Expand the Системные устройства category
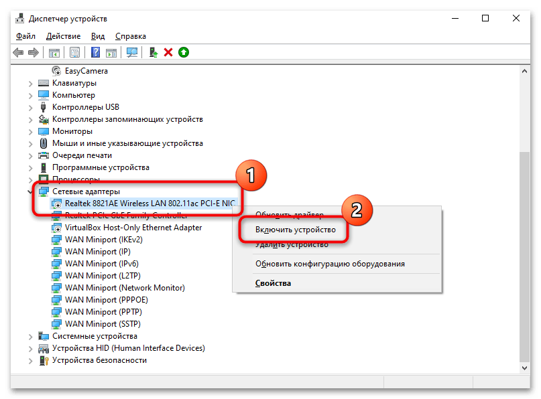 point(31,336)
